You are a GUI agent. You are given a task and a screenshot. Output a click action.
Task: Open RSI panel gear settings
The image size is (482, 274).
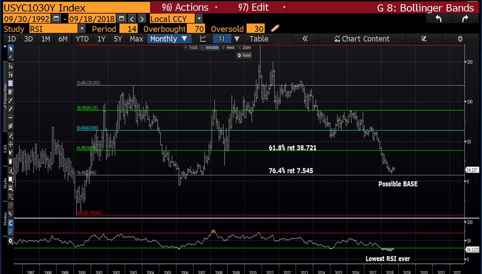tap(10, 241)
